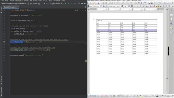
Task: Toggle Italic in Writer
Action: (x=135, y=6)
